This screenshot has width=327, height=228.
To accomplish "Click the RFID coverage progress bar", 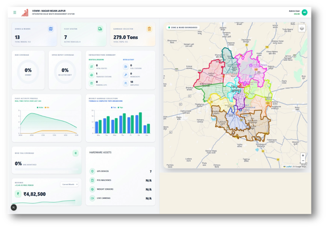I will pos(47,169).
